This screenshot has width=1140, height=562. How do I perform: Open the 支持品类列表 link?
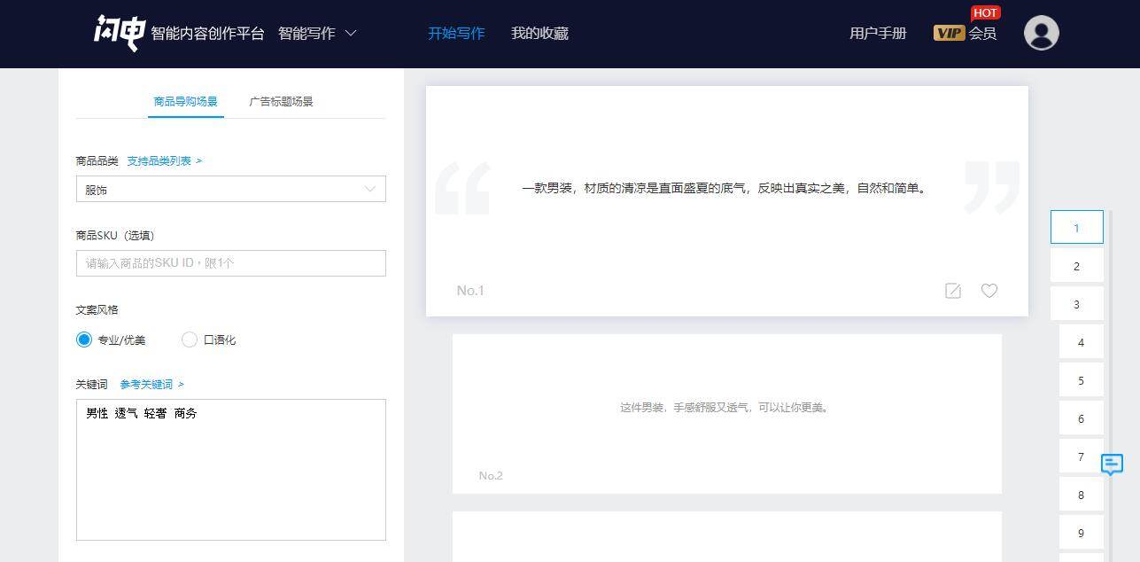pyautogui.click(x=164, y=161)
